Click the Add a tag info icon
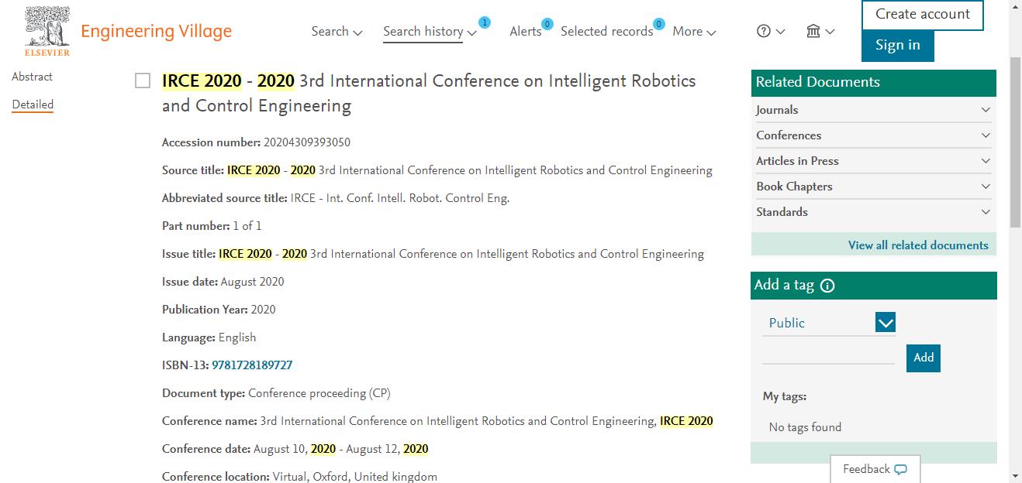This screenshot has height=483, width=1022. 827,286
